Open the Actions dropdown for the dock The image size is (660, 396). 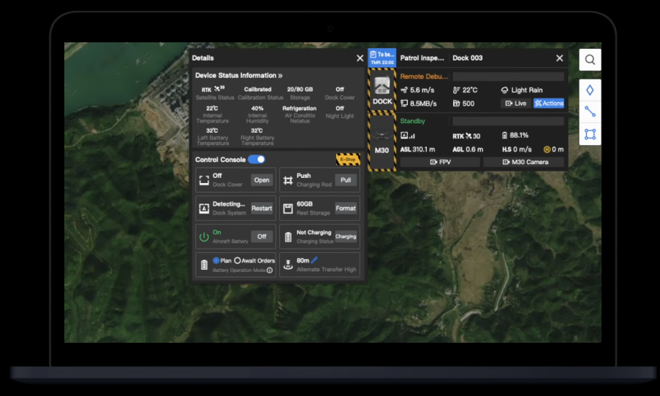click(x=548, y=104)
